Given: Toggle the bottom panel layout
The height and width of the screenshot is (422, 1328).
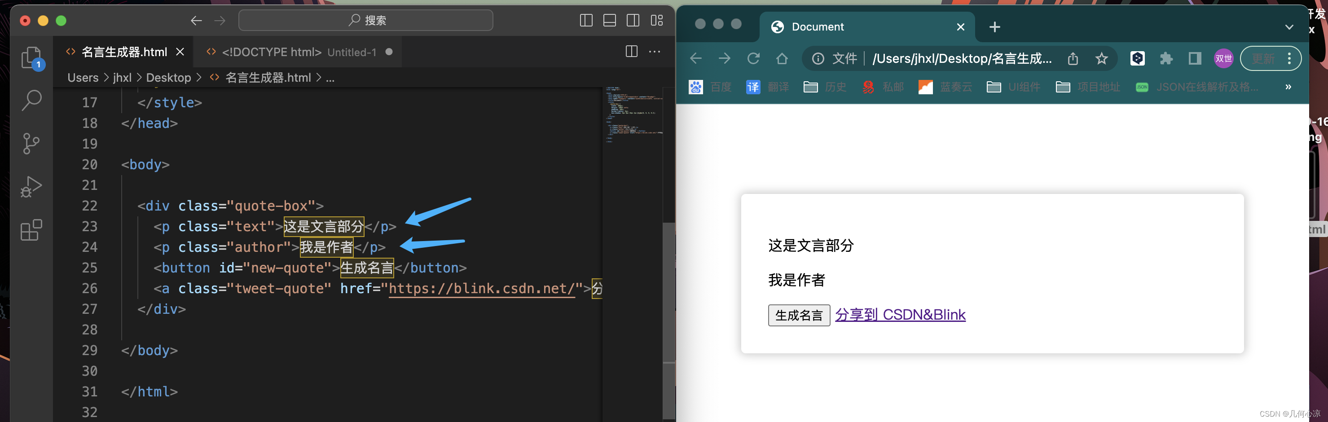Looking at the screenshot, I should click(609, 21).
